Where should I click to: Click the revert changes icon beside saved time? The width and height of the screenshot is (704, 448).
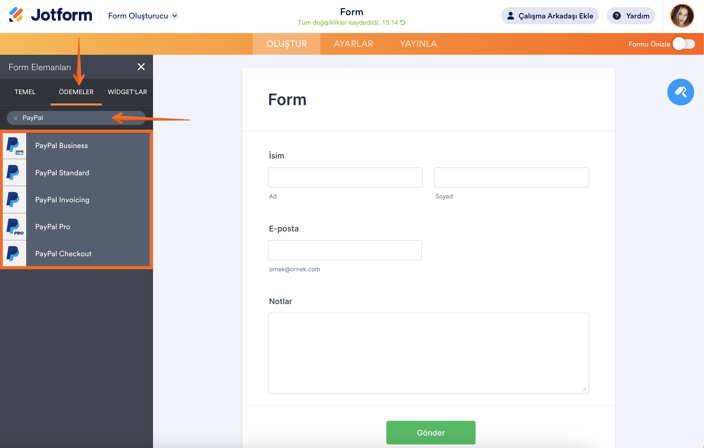click(403, 23)
